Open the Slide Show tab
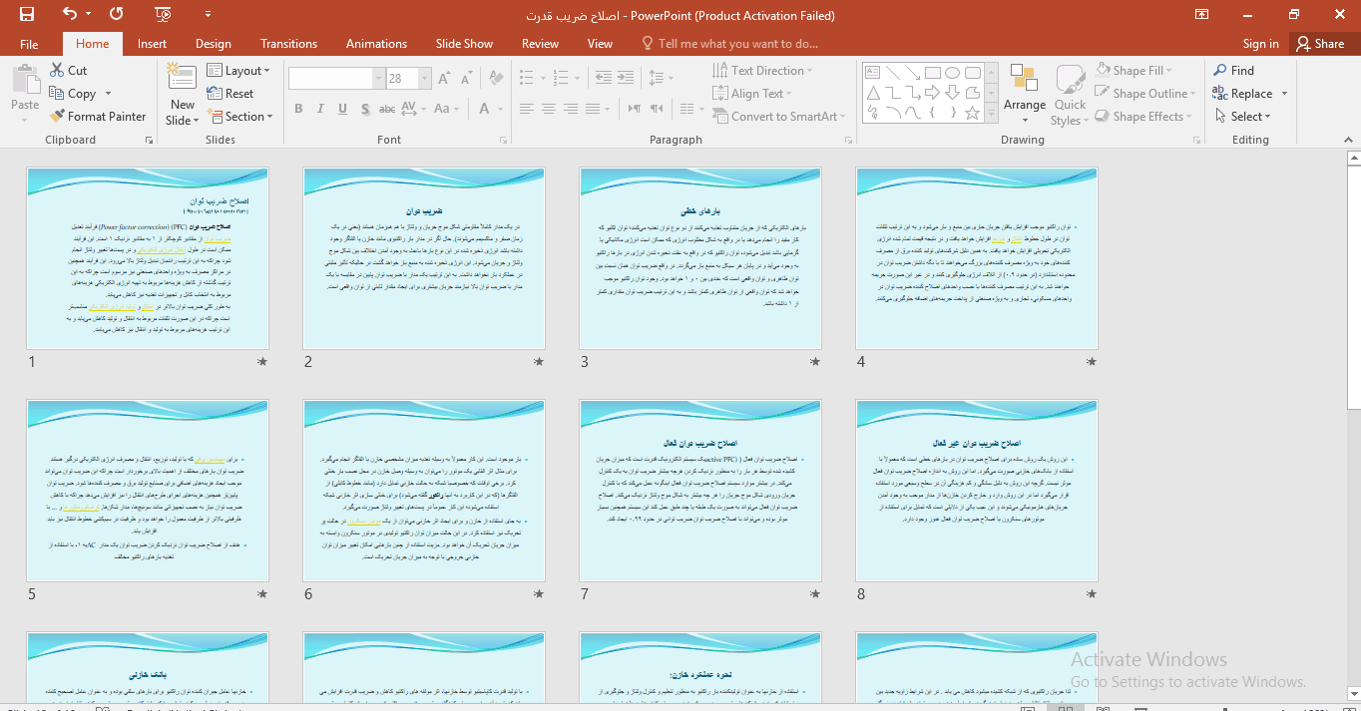The image size is (1361, 711). [464, 44]
